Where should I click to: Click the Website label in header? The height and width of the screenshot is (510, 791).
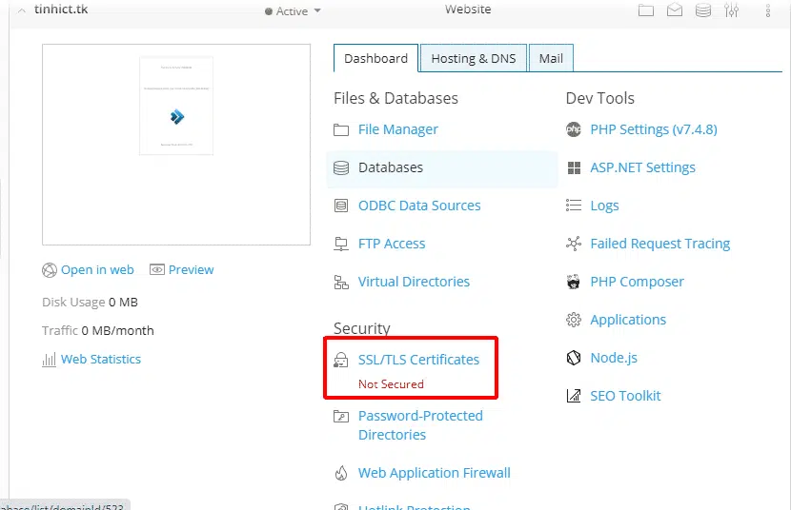click(468, 10)
